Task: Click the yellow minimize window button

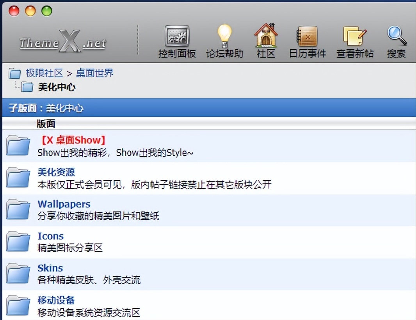Action: click(x=30, y=11)
